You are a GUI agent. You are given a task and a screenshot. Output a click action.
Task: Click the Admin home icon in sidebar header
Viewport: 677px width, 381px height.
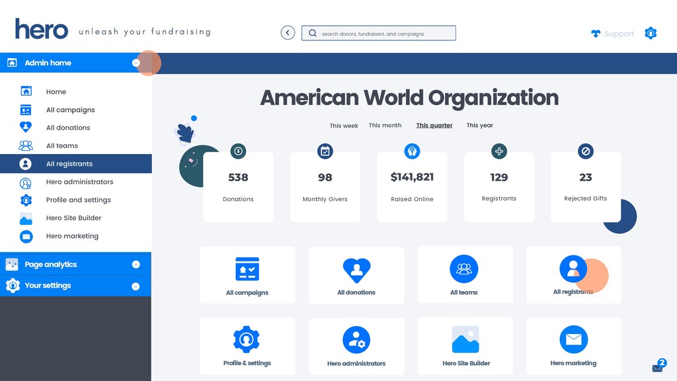(x=12, y=63)
